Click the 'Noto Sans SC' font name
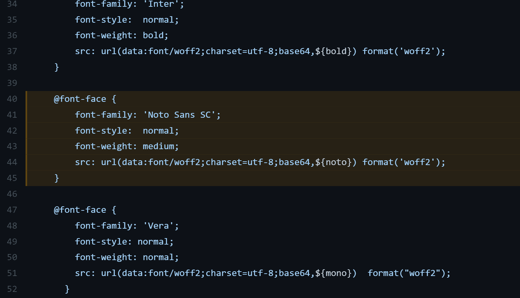The image size is (520, 298). [180, 115]
